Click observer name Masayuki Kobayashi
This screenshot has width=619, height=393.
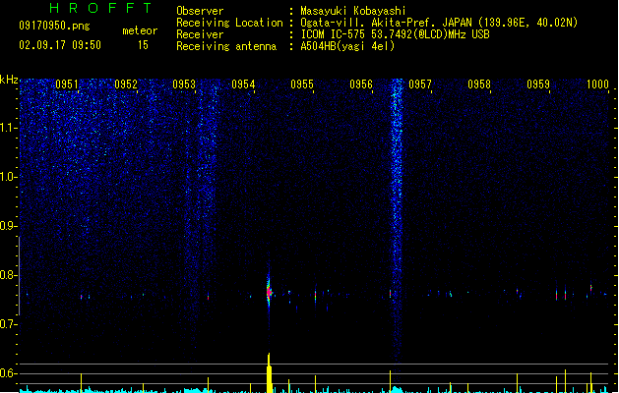coord(353,11)
